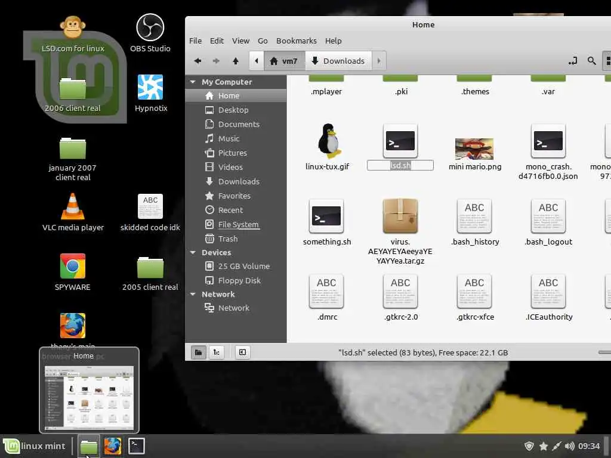Select the january 2007 client real folder
The image size is (611, 458).
[72, 148]
